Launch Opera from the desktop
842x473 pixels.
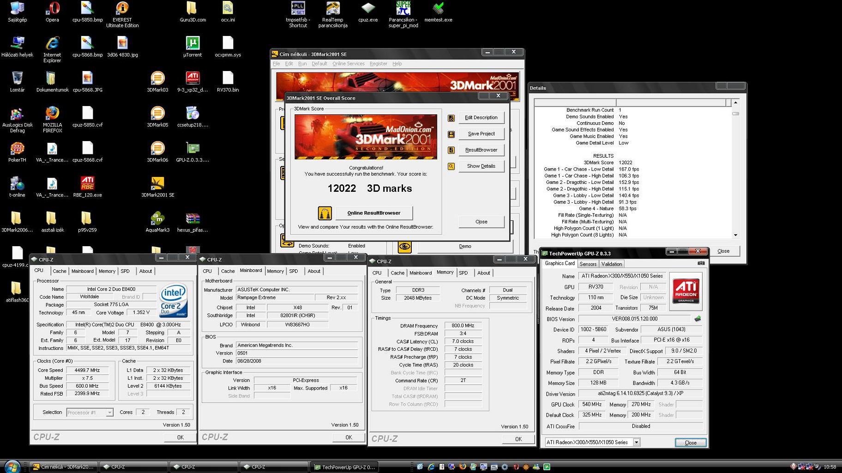point(52,12)
